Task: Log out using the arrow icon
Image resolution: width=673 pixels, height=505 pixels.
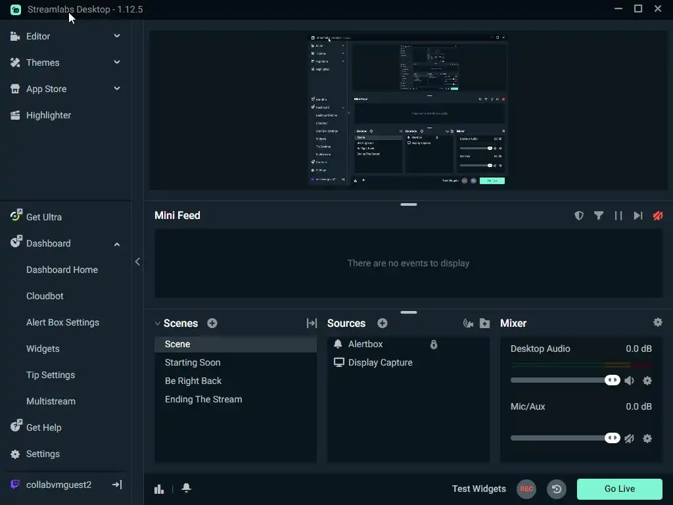Action: point(117,485)
